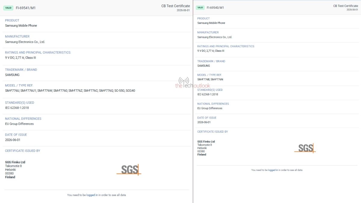
Task: Click "IEC 62368-1:2018" in right certificate
Action: (x=208, y=94)
